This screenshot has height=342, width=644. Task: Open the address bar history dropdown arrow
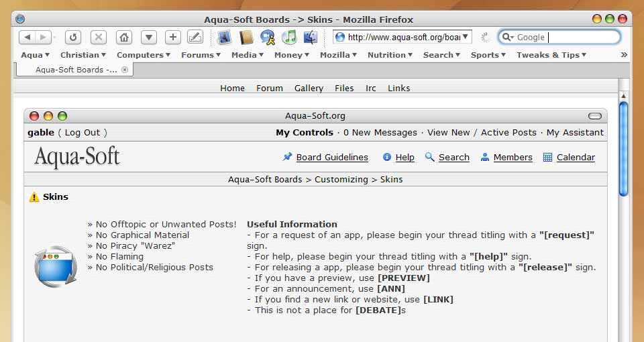pyautogui.click(x=466, y=37)
